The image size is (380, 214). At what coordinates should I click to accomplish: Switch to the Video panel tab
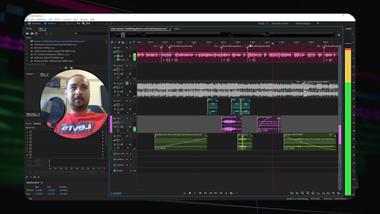click(x=42, y=74)
